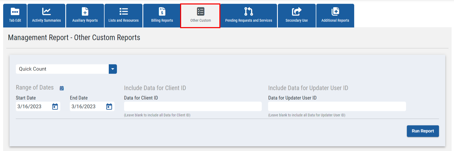454x151 pixels.
Task: Click the 'End Date' label
Action: click(x=79, y=98)
